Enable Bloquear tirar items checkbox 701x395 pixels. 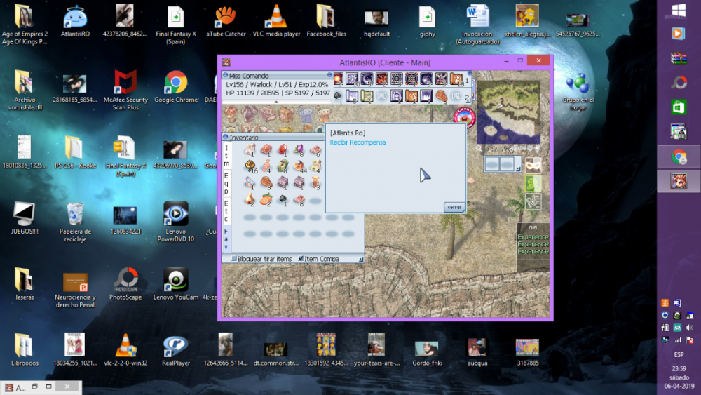(x=234, y=259)
